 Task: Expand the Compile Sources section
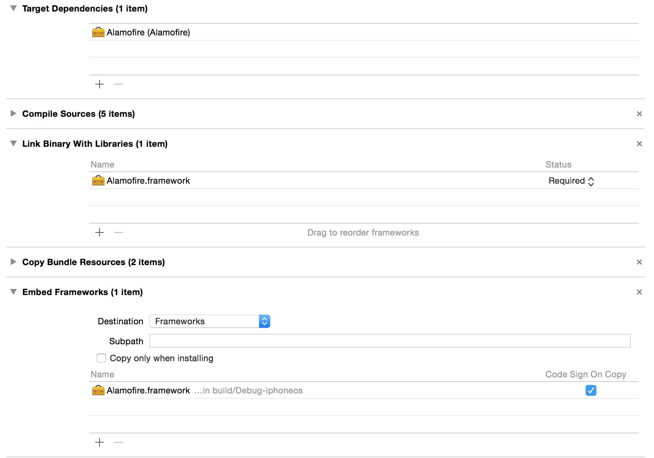tap(13, 113)
